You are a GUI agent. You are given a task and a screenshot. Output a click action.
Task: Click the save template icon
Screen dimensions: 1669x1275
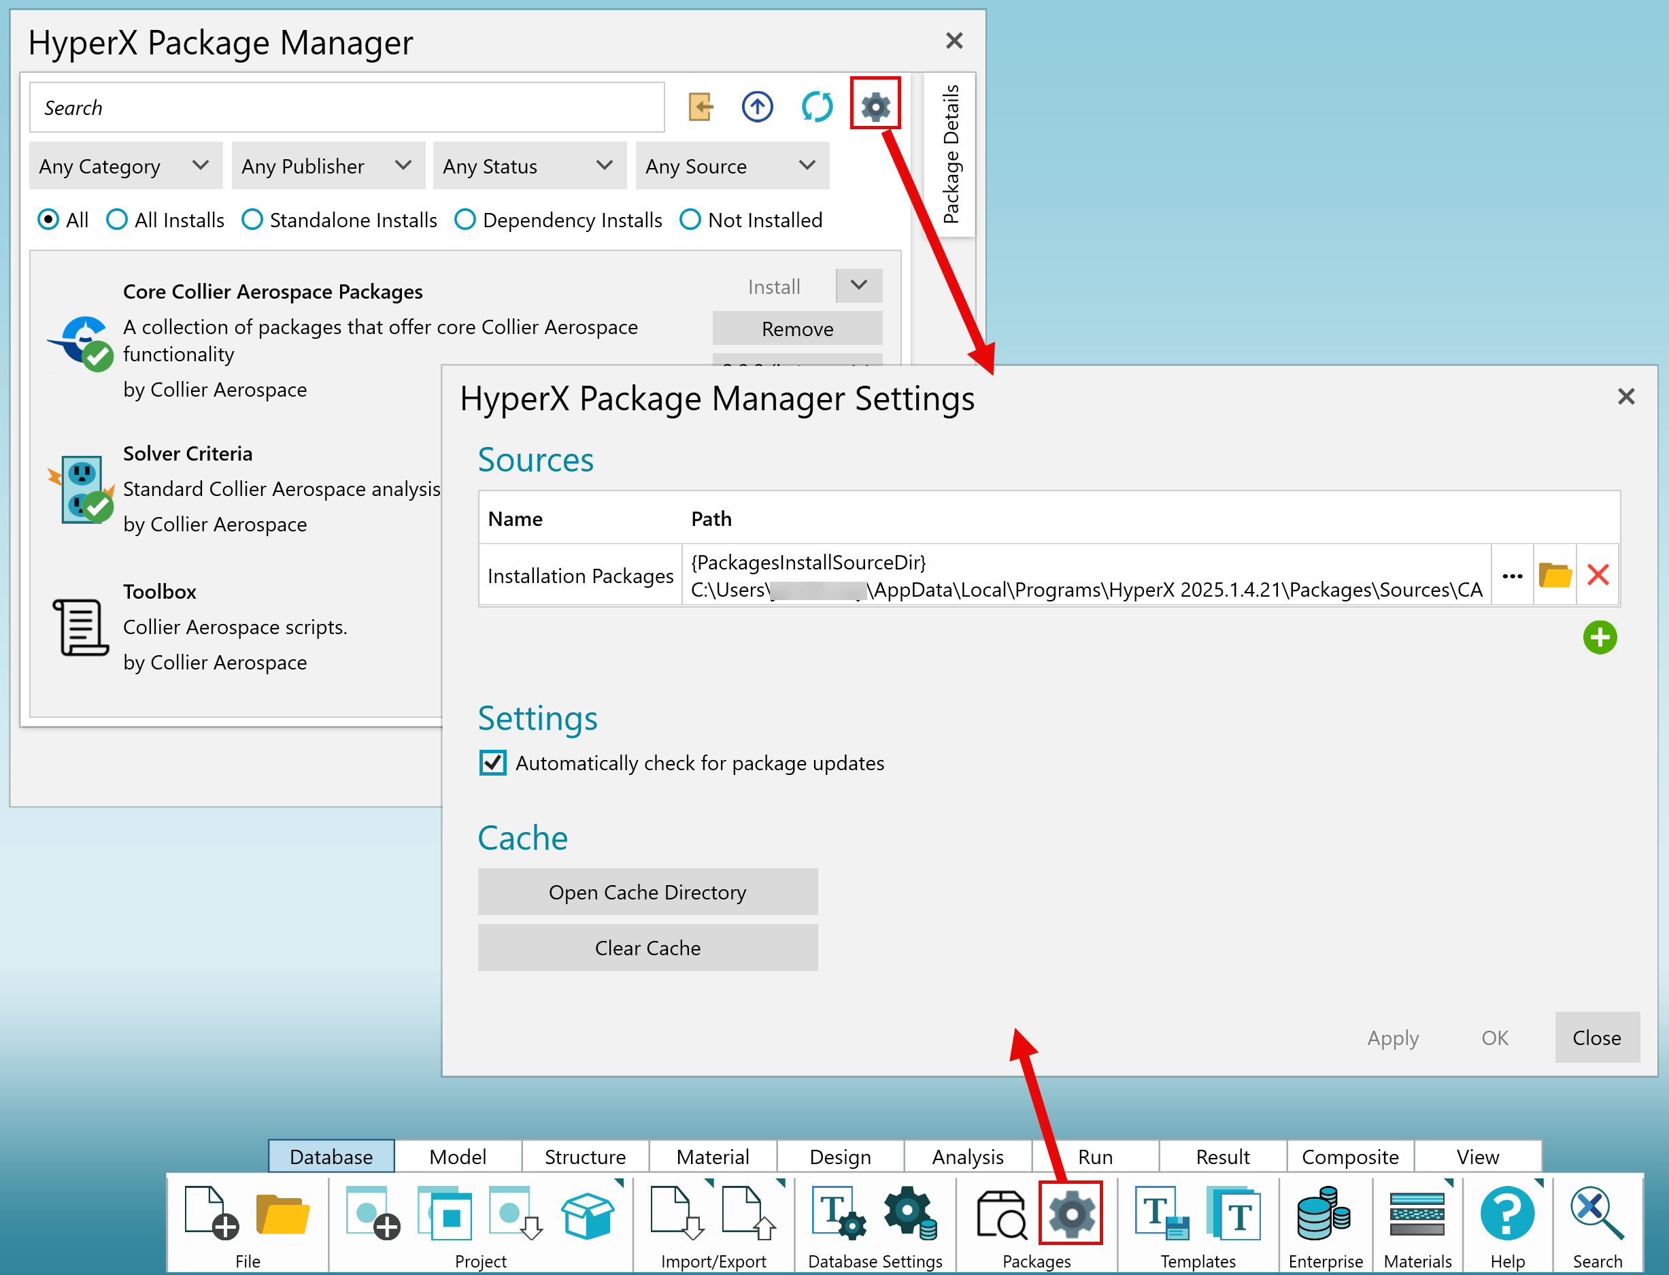click(x=1162, y=1213)
